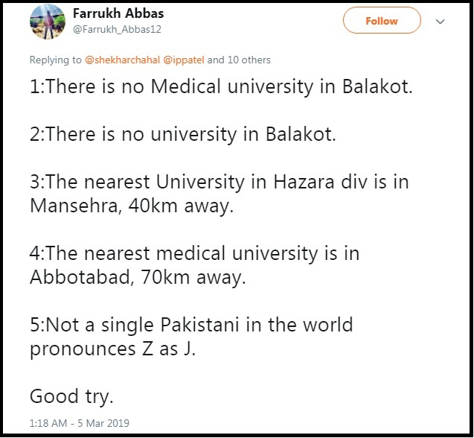This screenshot has width=474, height=438.
Task: Click the line starting '3:The nearest University'
Action: tap(220, 182)
